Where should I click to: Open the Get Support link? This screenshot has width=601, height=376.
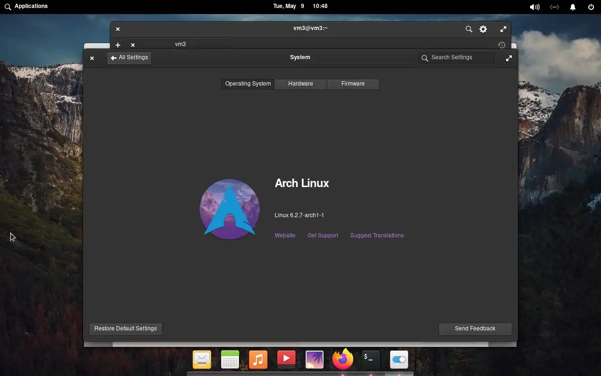click(x=323, y=235)
